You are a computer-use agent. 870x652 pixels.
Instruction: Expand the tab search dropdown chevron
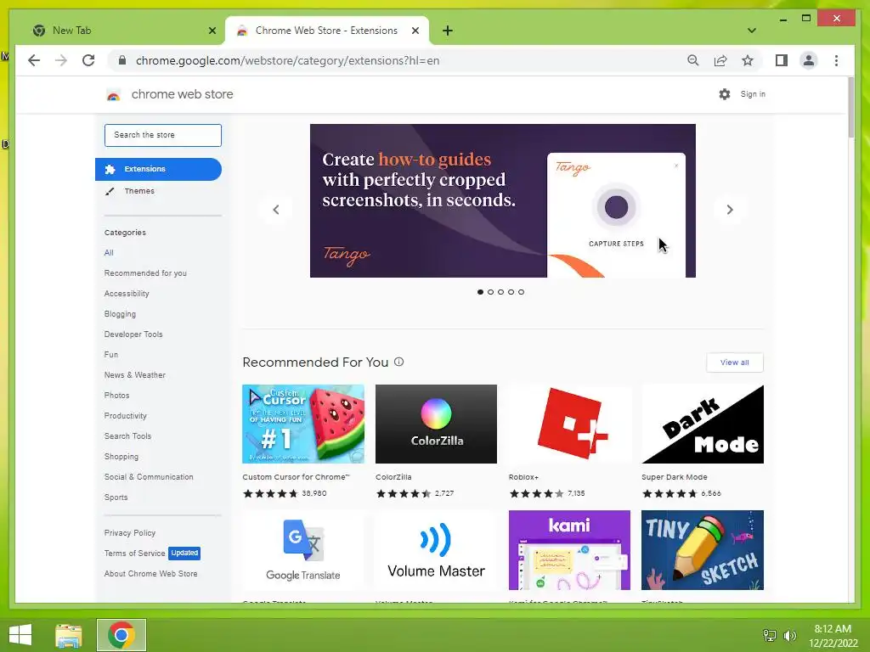tap(752, 31)
